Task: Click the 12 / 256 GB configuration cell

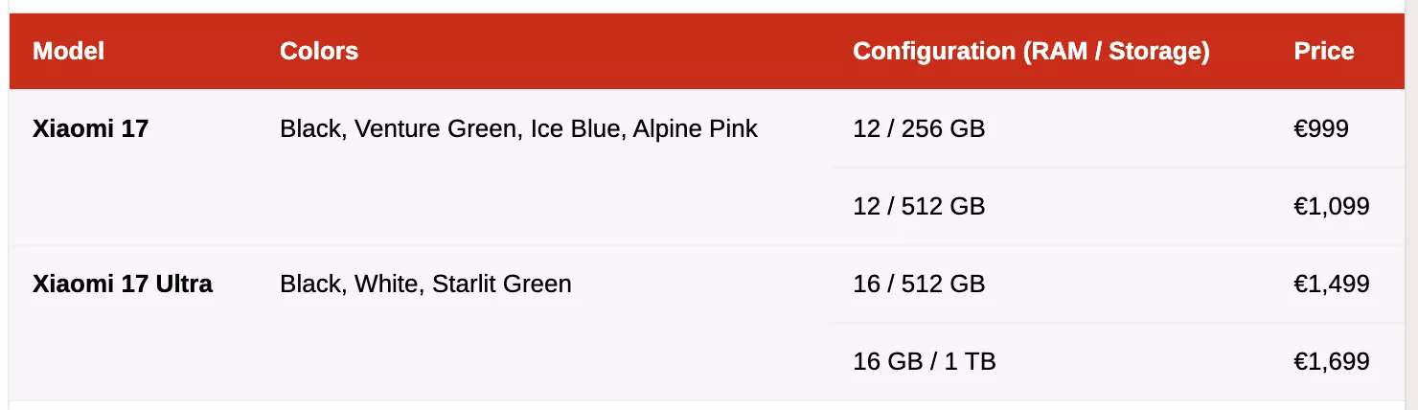Action: click(919, 129)
